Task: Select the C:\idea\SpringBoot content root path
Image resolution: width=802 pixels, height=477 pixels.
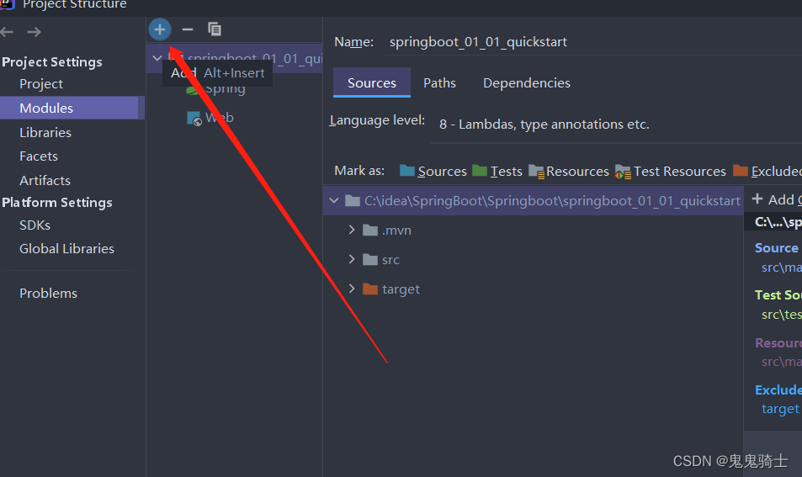Action: 552,201
